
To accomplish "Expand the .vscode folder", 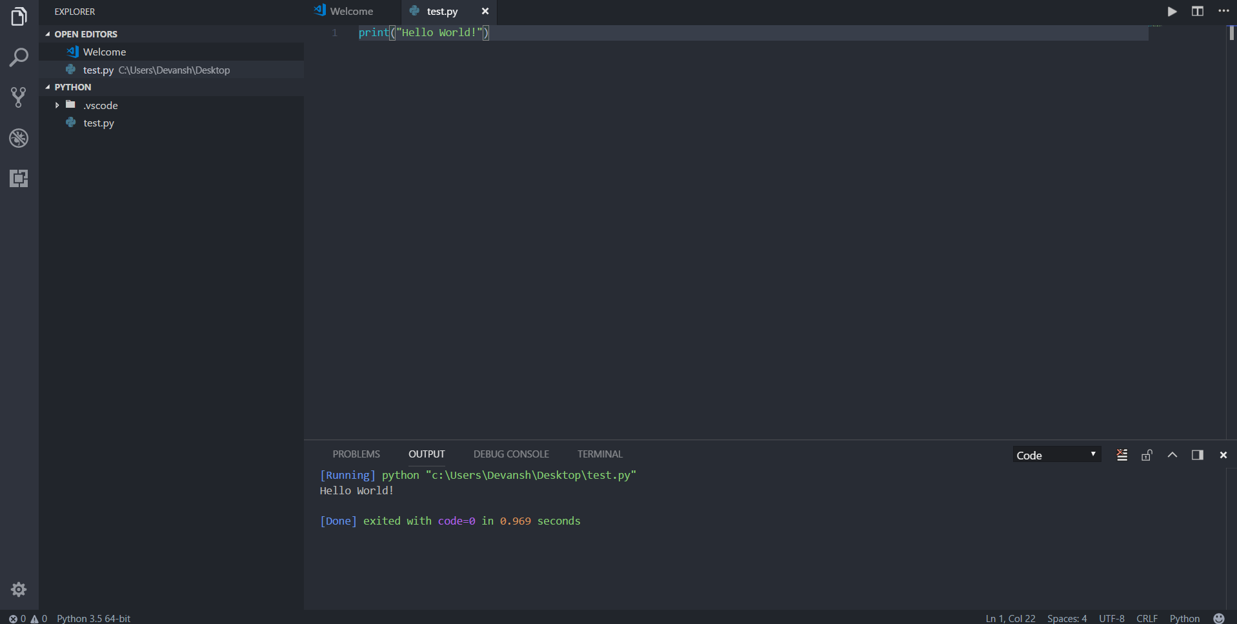I will (57, 105).
